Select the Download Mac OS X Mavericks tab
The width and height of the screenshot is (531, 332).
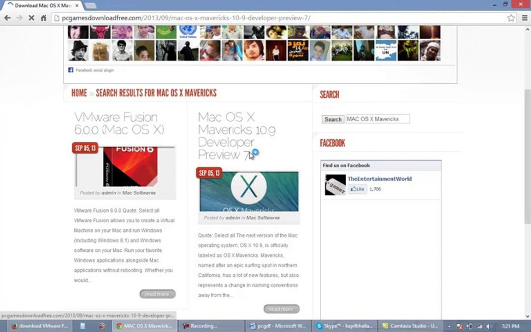42,6
